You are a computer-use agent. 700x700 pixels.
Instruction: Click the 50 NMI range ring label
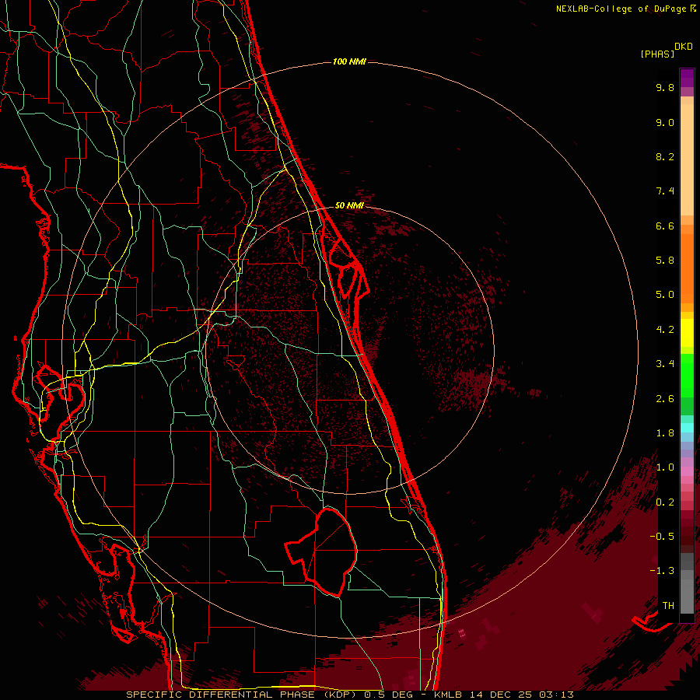349,205
